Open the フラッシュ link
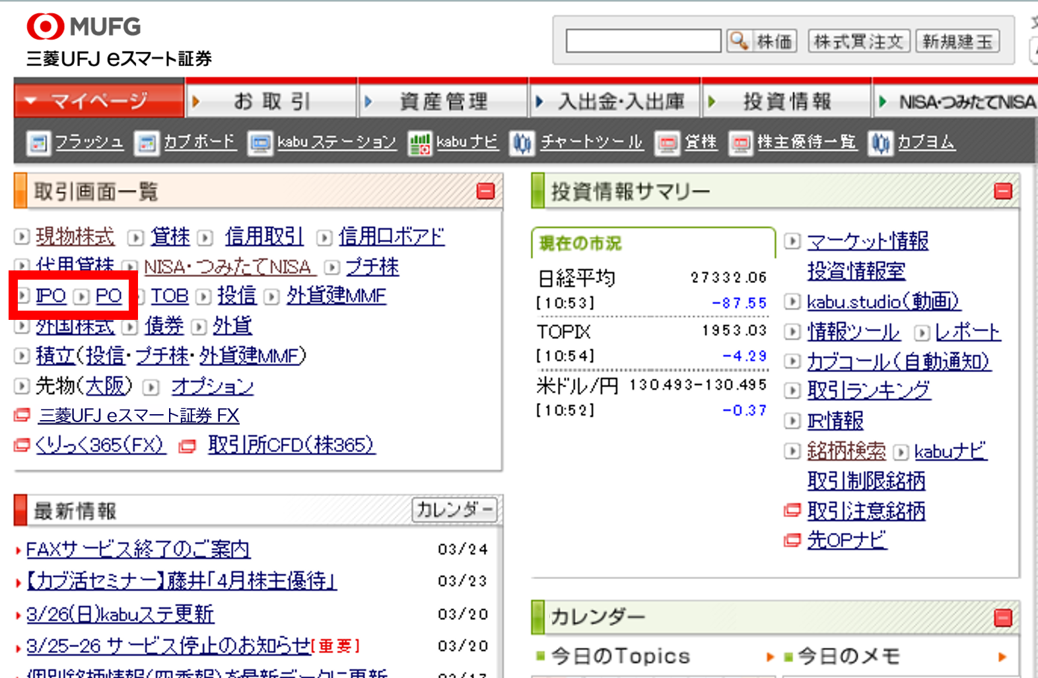Viewport: 1038px width, 678px height. (89, 142)
